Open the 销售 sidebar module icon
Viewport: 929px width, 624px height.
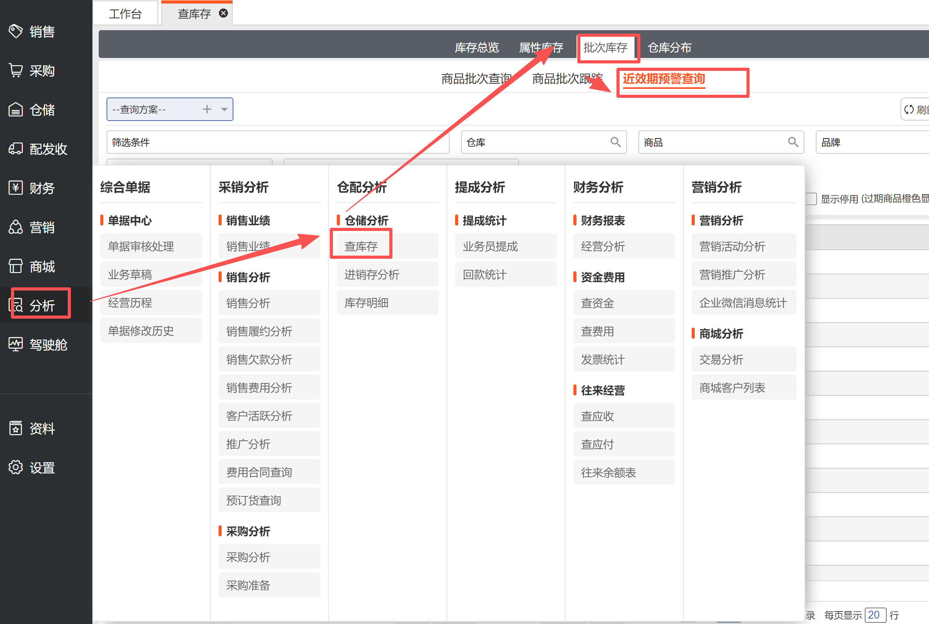click(x=16, y=31)
